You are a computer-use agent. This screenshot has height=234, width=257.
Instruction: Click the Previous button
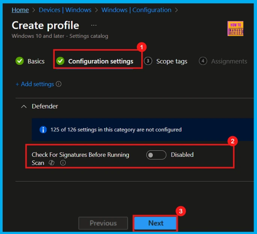tap(103, 223)
